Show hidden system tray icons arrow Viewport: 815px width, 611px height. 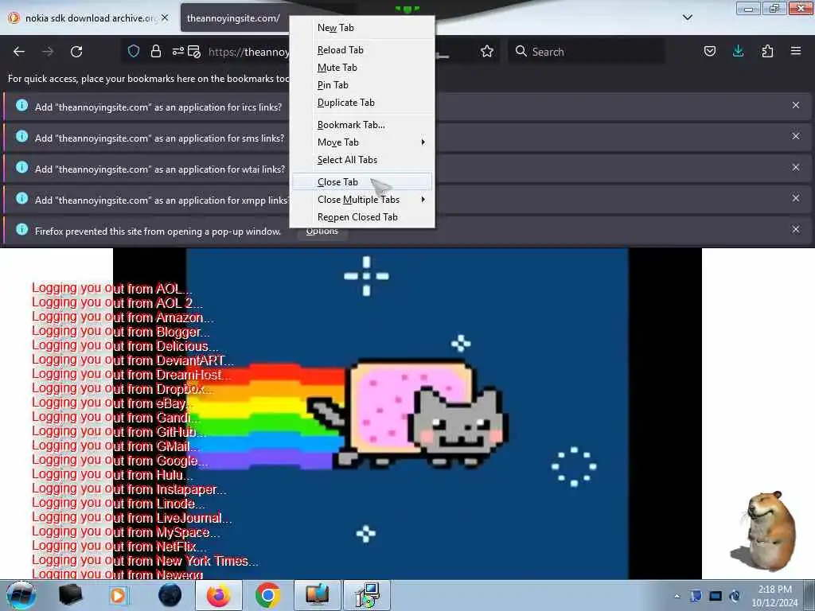(x=677, y=596)
